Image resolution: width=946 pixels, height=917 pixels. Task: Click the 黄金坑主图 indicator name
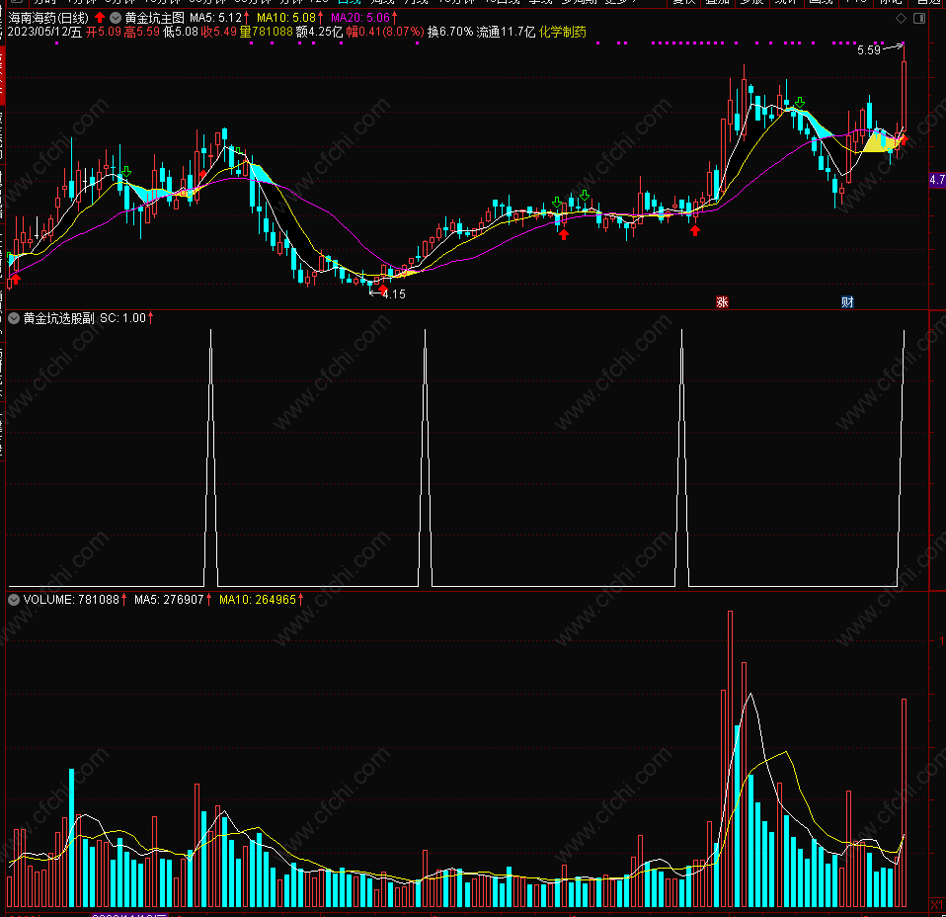point(154,18)
